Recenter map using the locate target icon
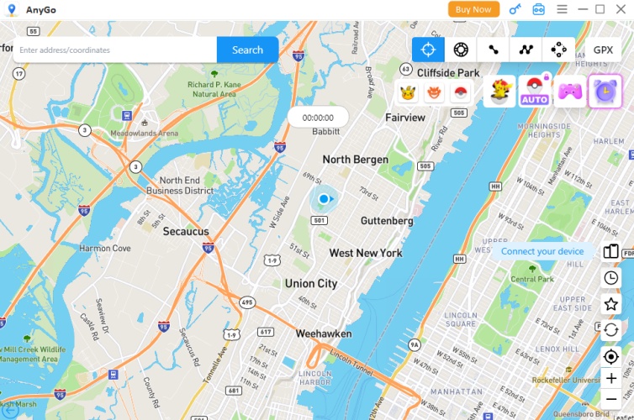 [x=611, y=357]
